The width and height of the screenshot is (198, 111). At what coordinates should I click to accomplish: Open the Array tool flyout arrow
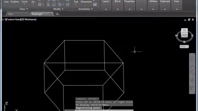click(63, 5)
